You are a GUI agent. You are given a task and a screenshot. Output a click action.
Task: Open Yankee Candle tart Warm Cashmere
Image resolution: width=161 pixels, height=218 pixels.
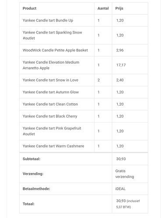(53, 146)
